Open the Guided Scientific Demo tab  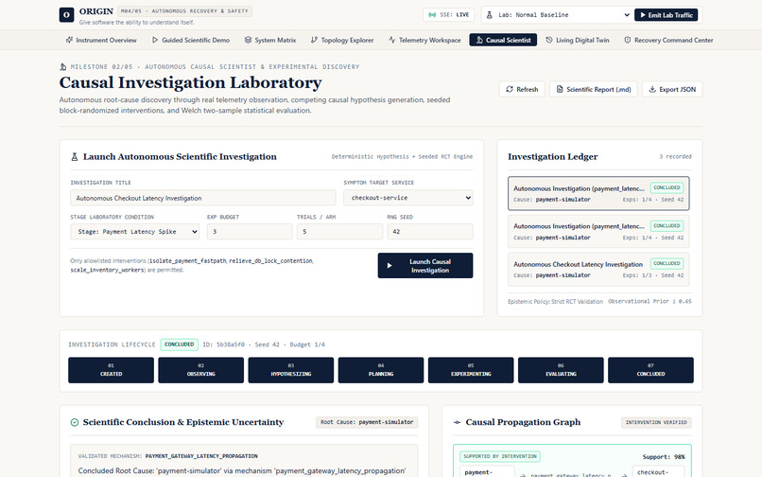(x=191, y=40)
